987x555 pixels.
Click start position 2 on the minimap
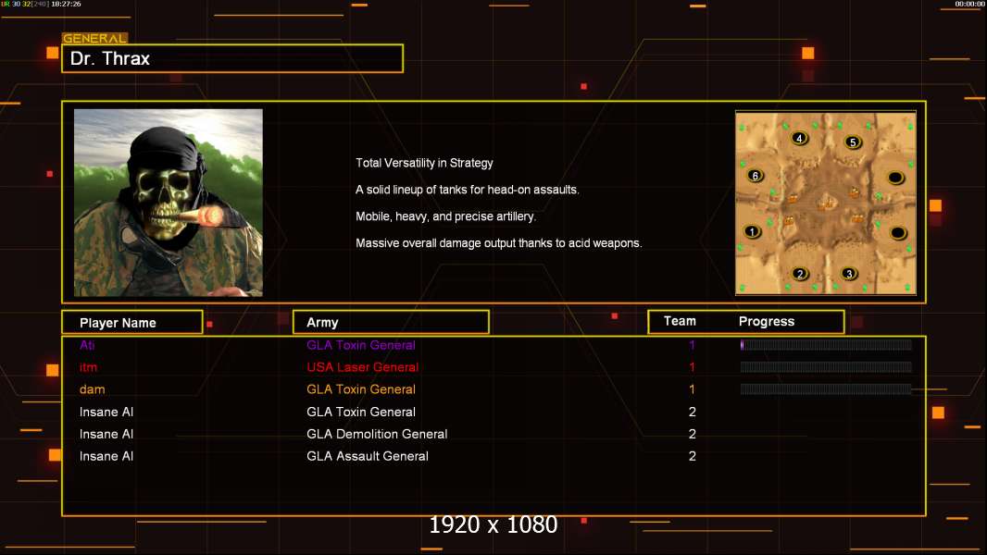point(800,274)
